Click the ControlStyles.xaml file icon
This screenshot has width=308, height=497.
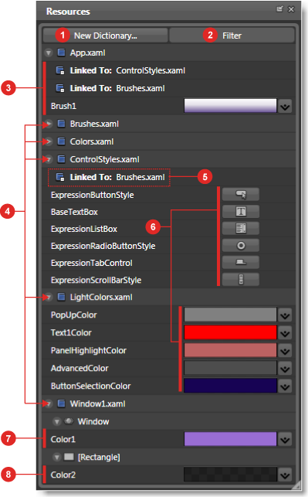click(62, 158)
